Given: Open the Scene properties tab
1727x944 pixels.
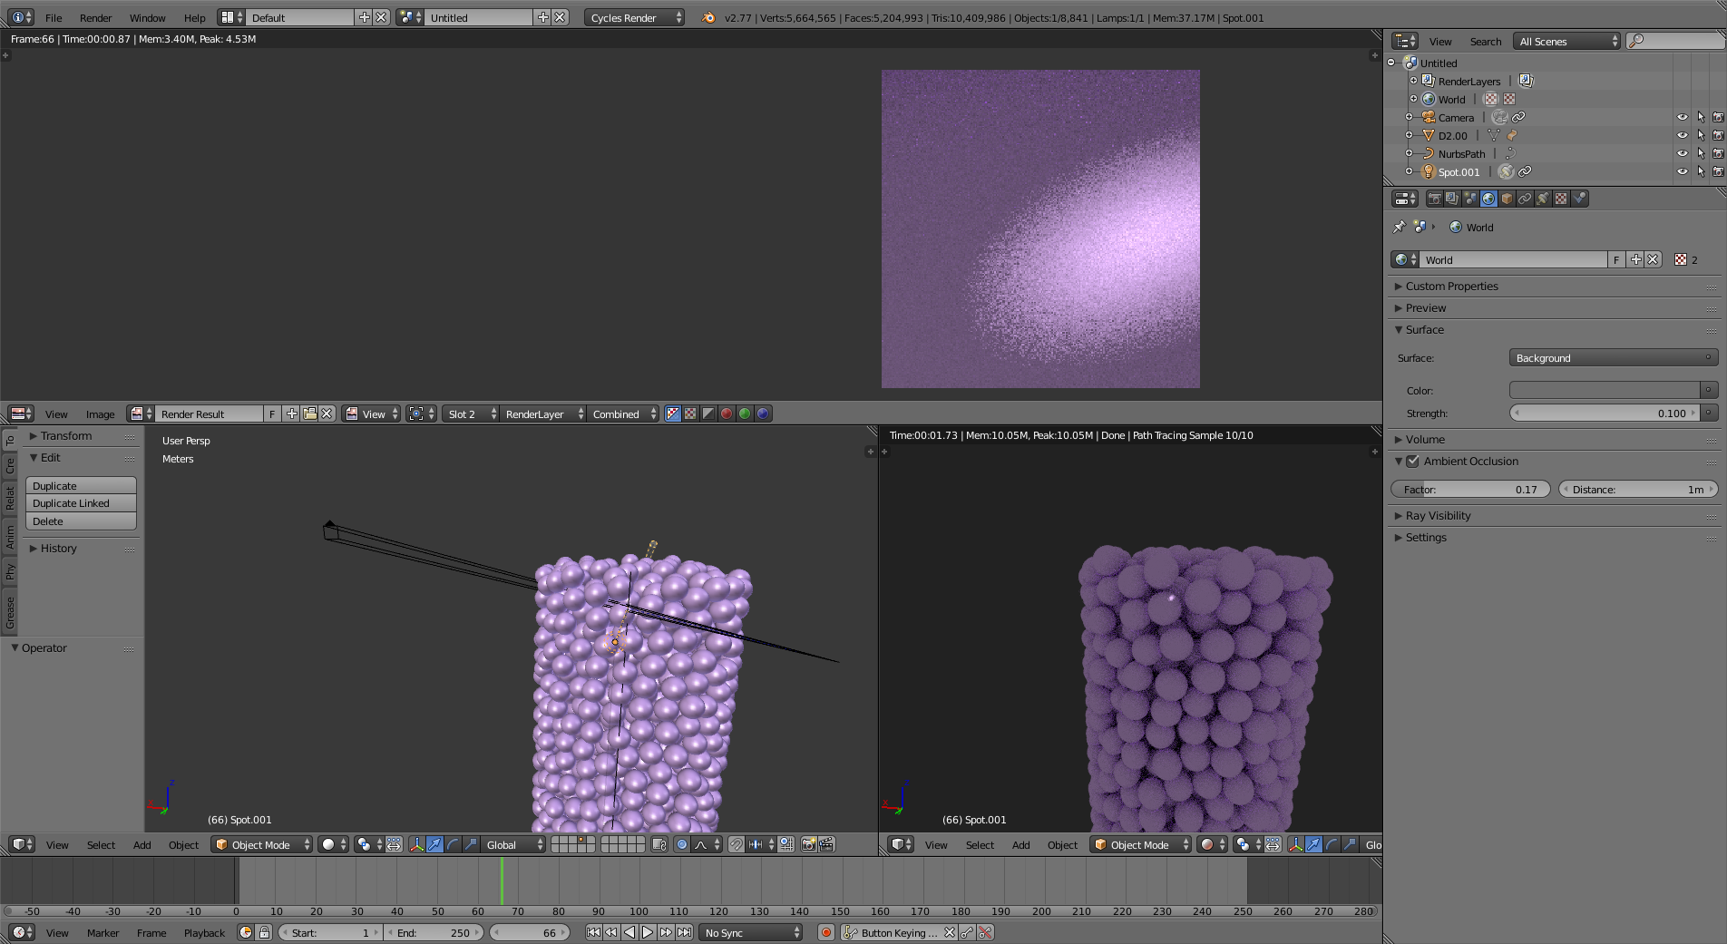Looking at the screenshot, I should tap(1470, 199).
